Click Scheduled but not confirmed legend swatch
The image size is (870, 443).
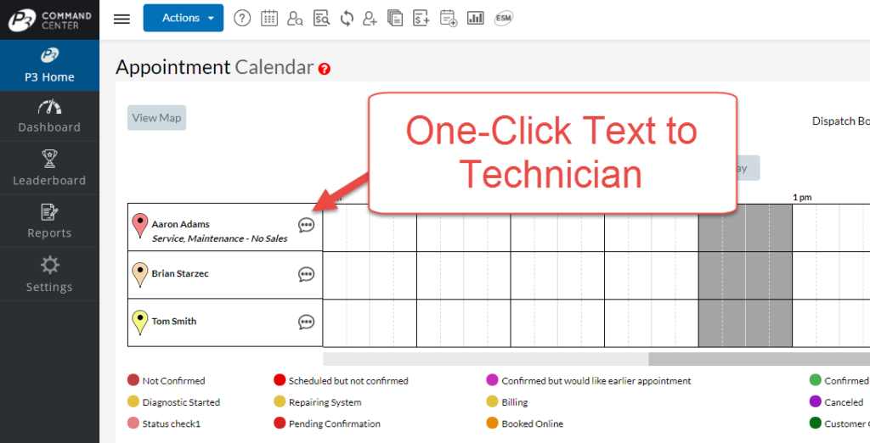click(x=280, y=380)
